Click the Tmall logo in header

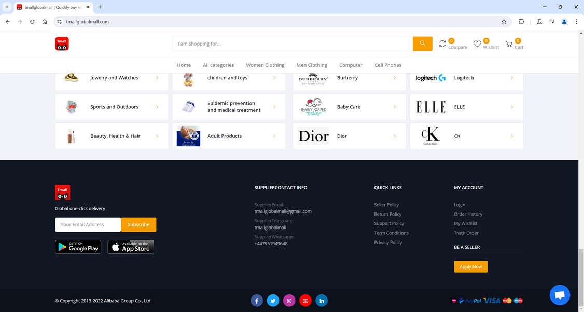pyautogui.click(x=62, y=44)
